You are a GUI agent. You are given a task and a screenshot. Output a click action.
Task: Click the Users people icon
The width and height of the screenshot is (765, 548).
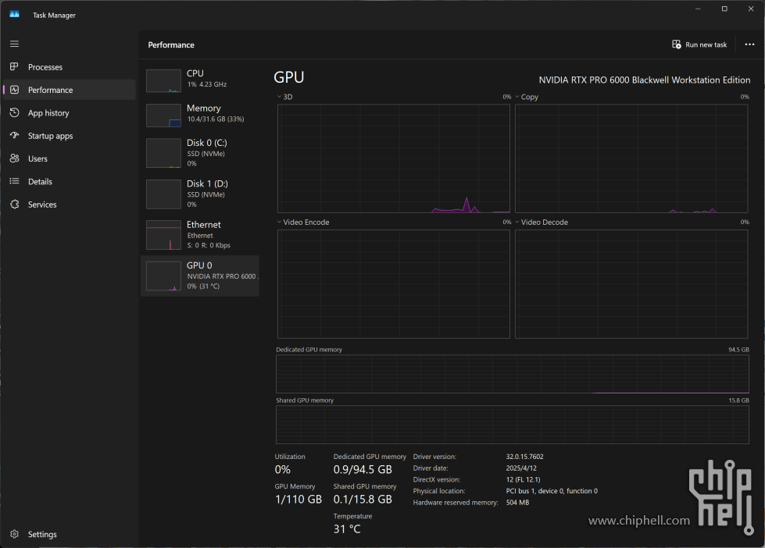[x=14, y=158]
